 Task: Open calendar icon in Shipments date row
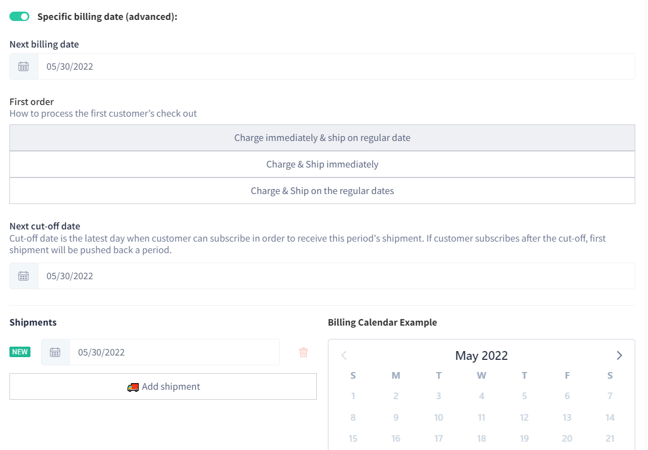click(55, 352)
